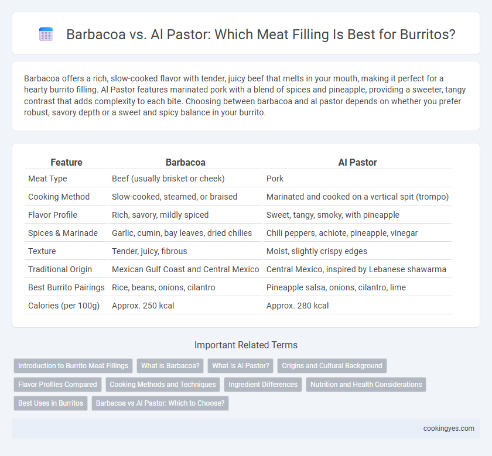Click the intro paragraph about Barbacoa flavor

click(245, 95)
